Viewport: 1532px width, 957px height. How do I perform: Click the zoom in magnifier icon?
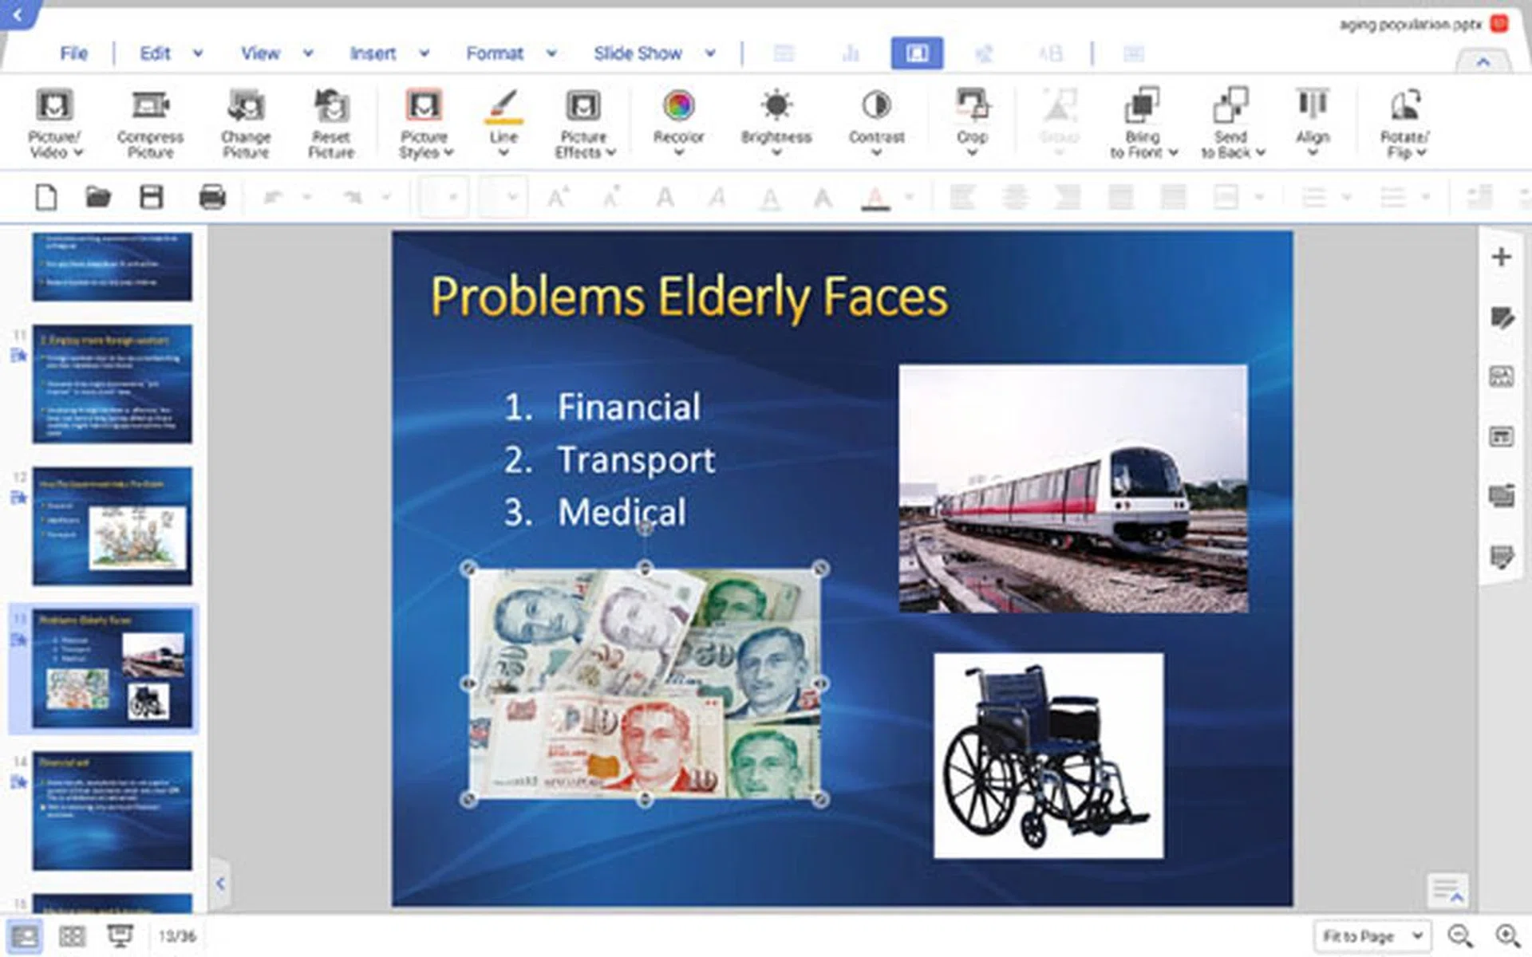pos(1507,935)
